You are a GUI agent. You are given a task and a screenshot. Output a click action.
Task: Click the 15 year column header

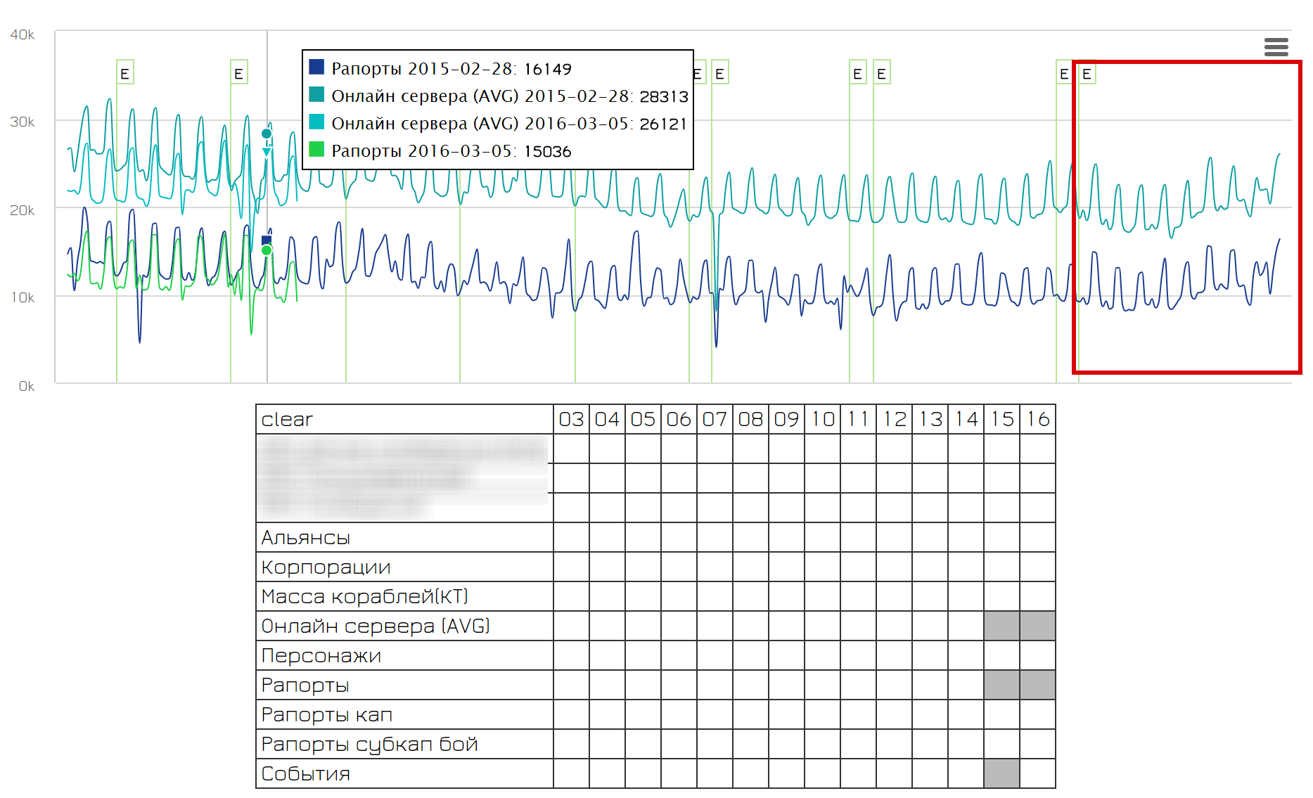click(1002, 419)
